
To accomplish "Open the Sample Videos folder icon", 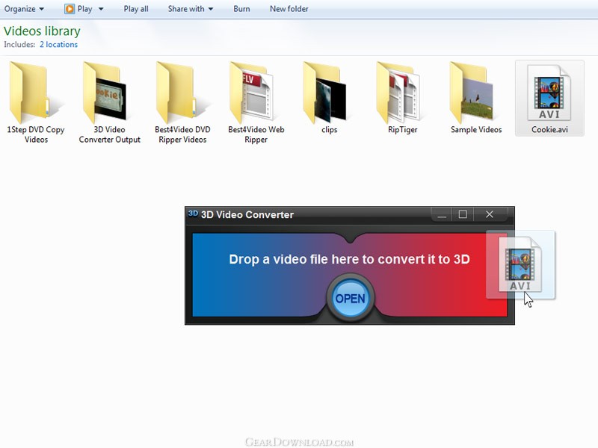I will [472, 92].
